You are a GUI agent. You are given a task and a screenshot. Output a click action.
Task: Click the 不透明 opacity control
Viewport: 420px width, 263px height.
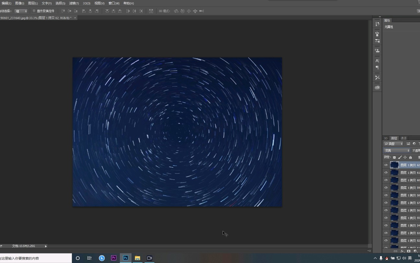tap(416, 150)
